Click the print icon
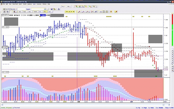This screenshot has height=109, width=174. pos(59,9)
